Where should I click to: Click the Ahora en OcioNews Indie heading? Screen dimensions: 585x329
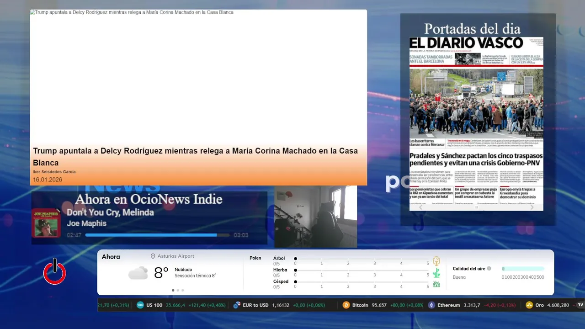coord(149,199)
